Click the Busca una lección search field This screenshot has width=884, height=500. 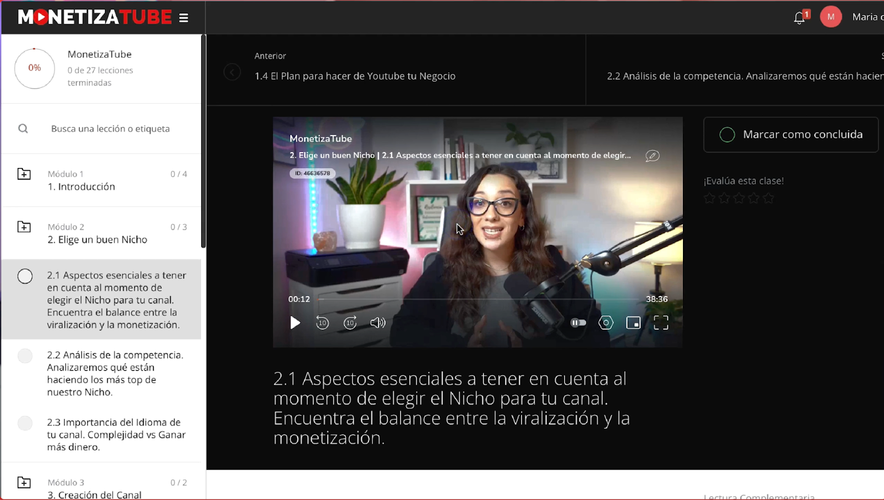(110, 128)
